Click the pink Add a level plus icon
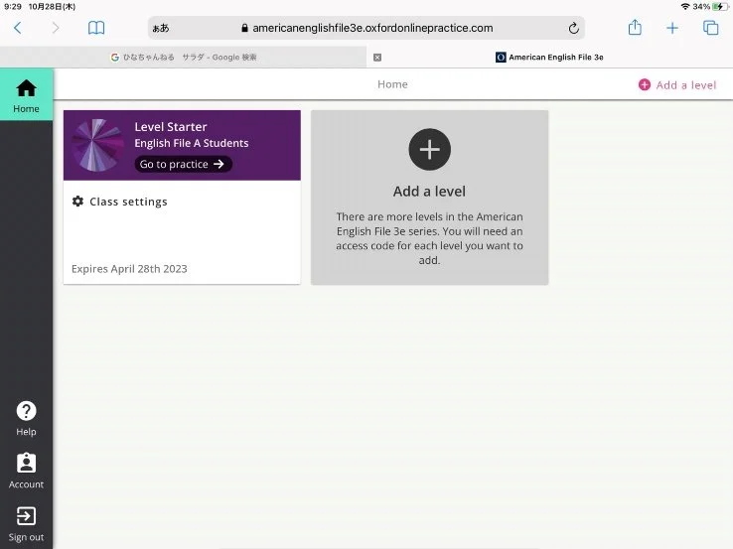The width and height of the screenshot is (733, 549). (x=645, y=84)
